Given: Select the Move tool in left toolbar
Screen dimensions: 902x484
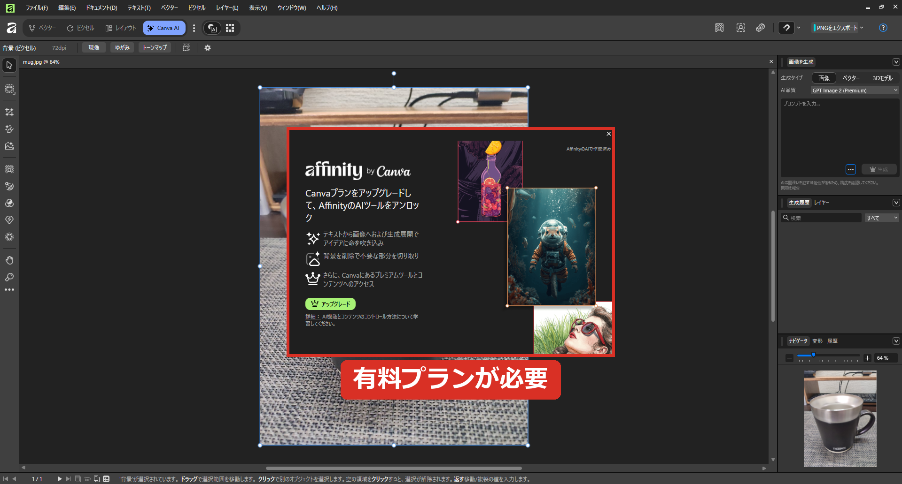Looking at the screenshot, I should point(9,65).
